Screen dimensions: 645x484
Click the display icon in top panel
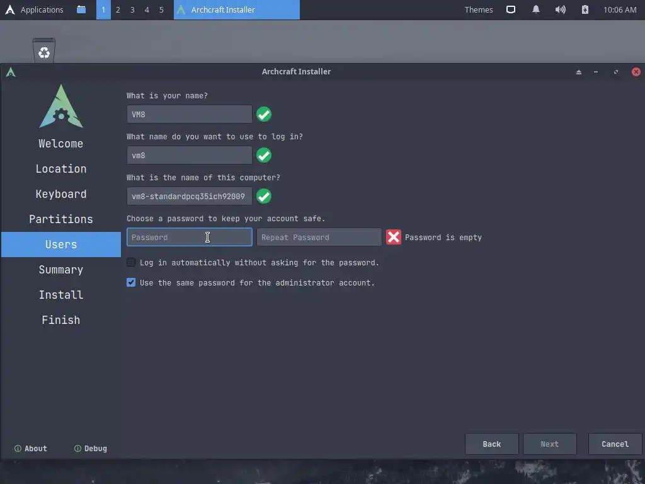click(510, 9)
